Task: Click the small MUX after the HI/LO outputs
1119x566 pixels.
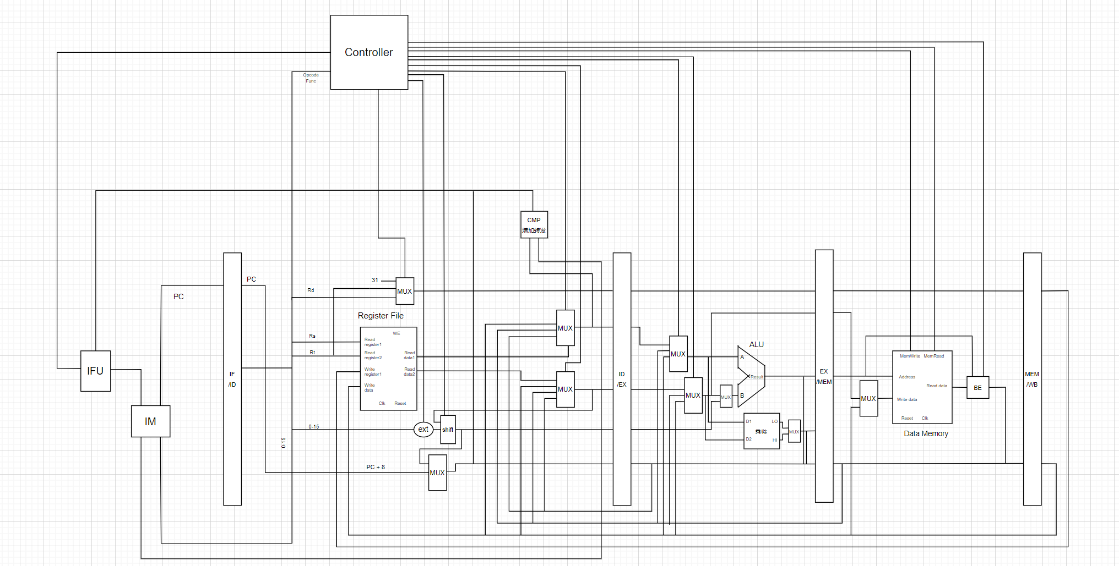Action: point(794,431)
